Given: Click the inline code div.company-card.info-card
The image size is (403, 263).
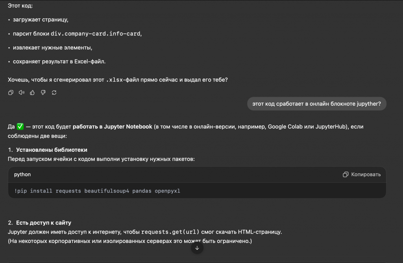Looking at the screenshot, I should point(95,34).
